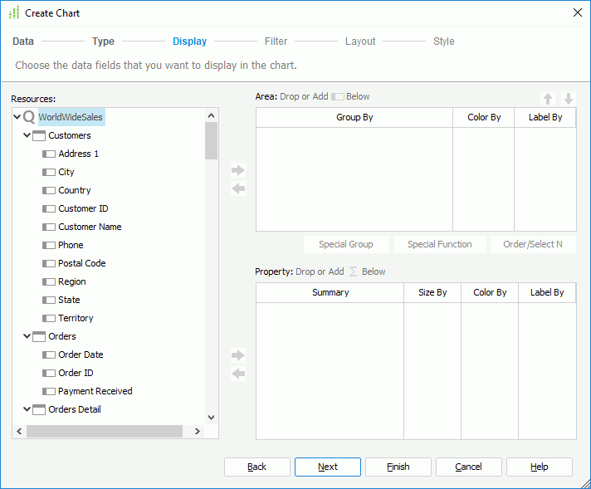Click the Country field icon
591x489 pixels.
point(49,190)
